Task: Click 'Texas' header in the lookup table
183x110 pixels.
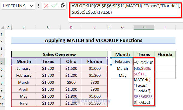Action: click(144, 54)
